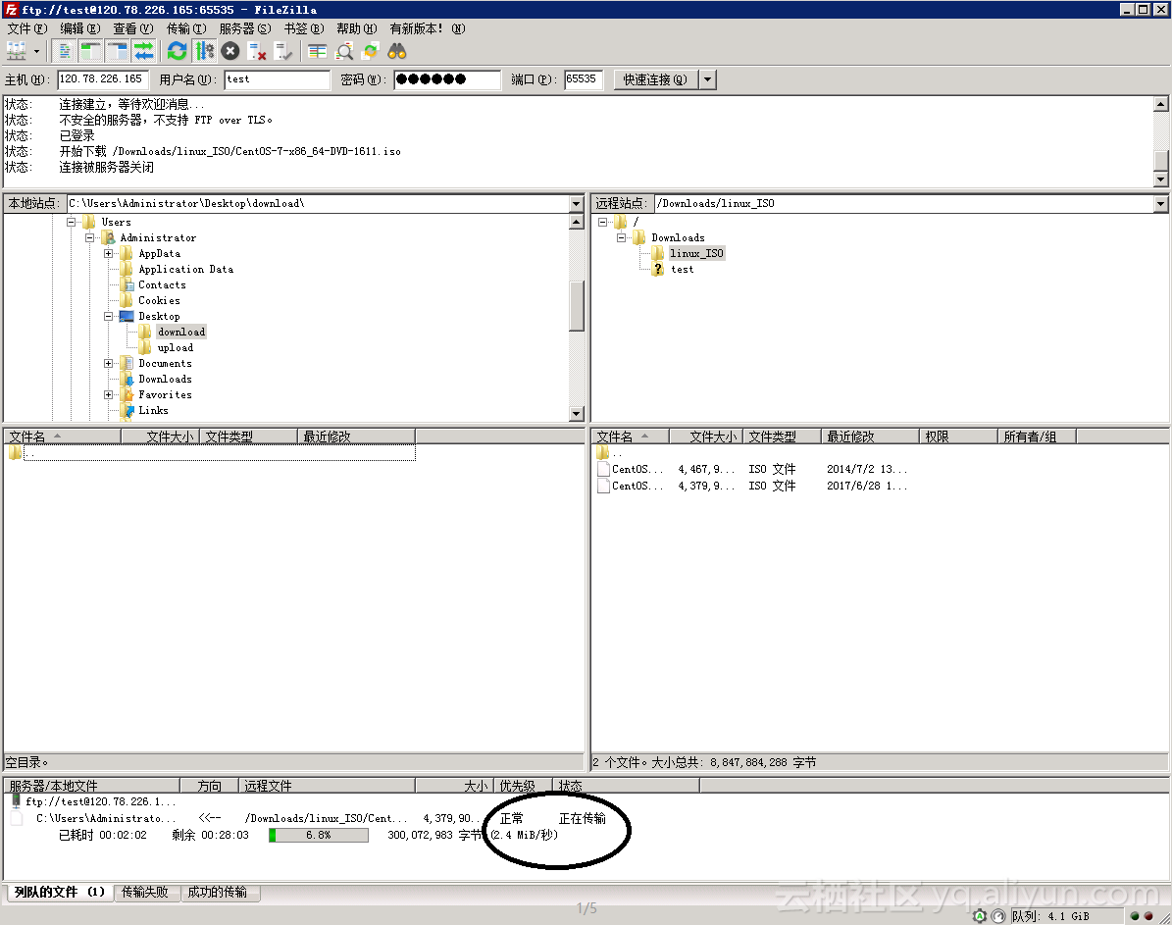Disconnect from the current server
Viewport: 1172px width, 925px height.
point(257,51)
